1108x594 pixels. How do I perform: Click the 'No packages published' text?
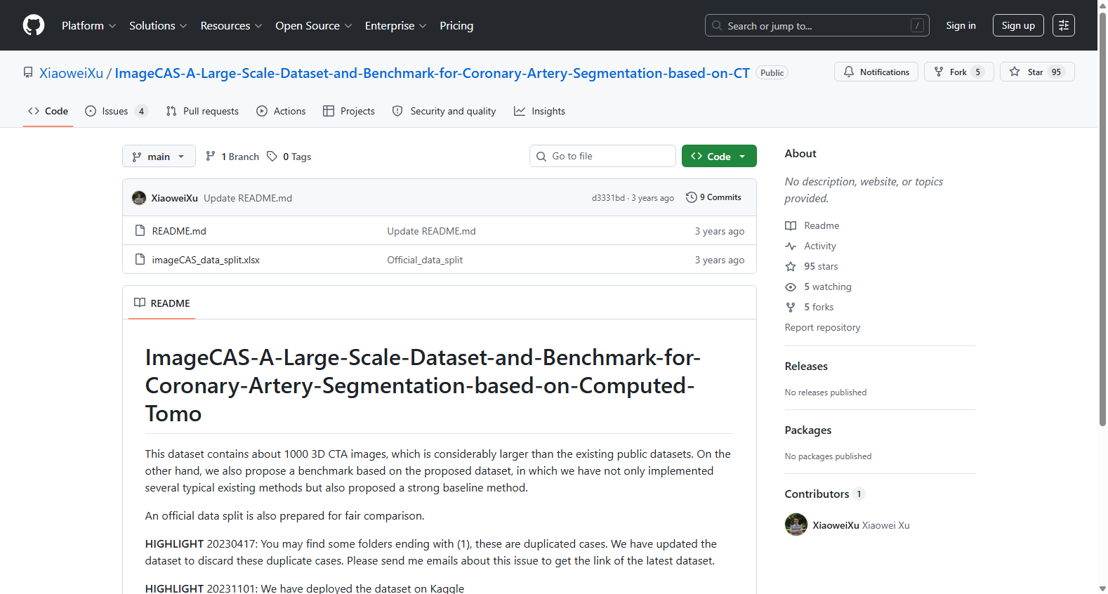pyautogui.click(x=828, y=456)
